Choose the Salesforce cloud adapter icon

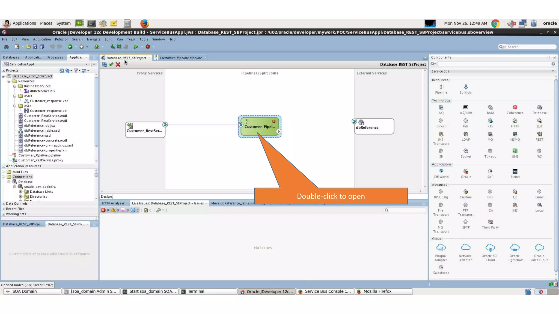(x=441, y=267)
